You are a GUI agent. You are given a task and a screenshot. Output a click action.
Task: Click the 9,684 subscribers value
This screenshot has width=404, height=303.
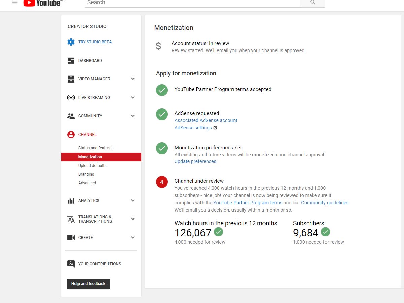point(306,233)
